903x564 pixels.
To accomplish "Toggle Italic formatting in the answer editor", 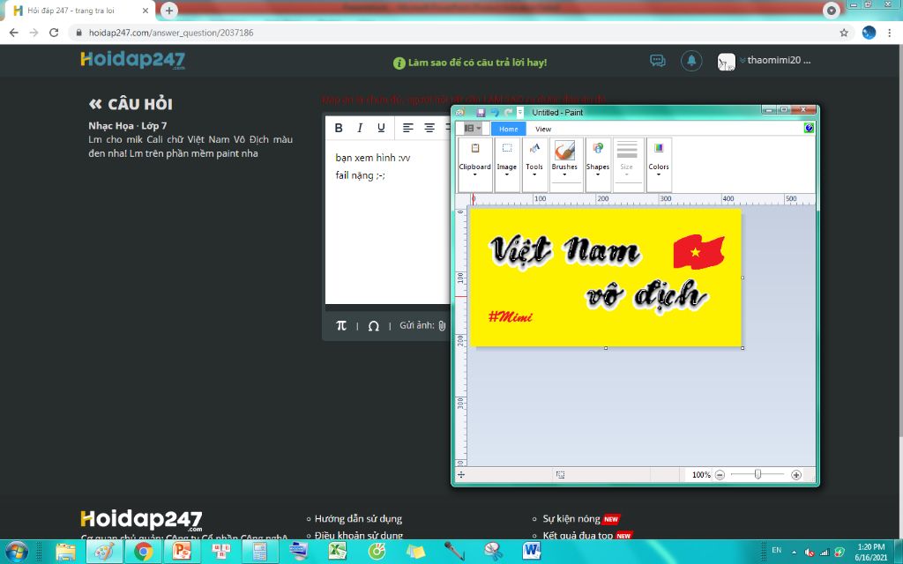I will coord(360,128).
